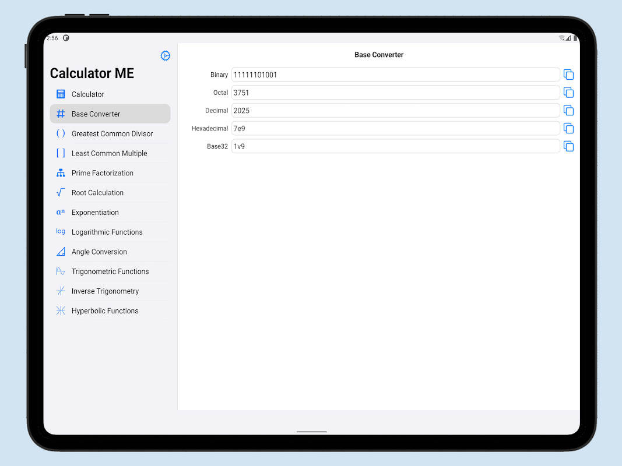Click the status bar app indicator icon
The image size is (622, 466).
pyautogui.click(x=66, y=38)
